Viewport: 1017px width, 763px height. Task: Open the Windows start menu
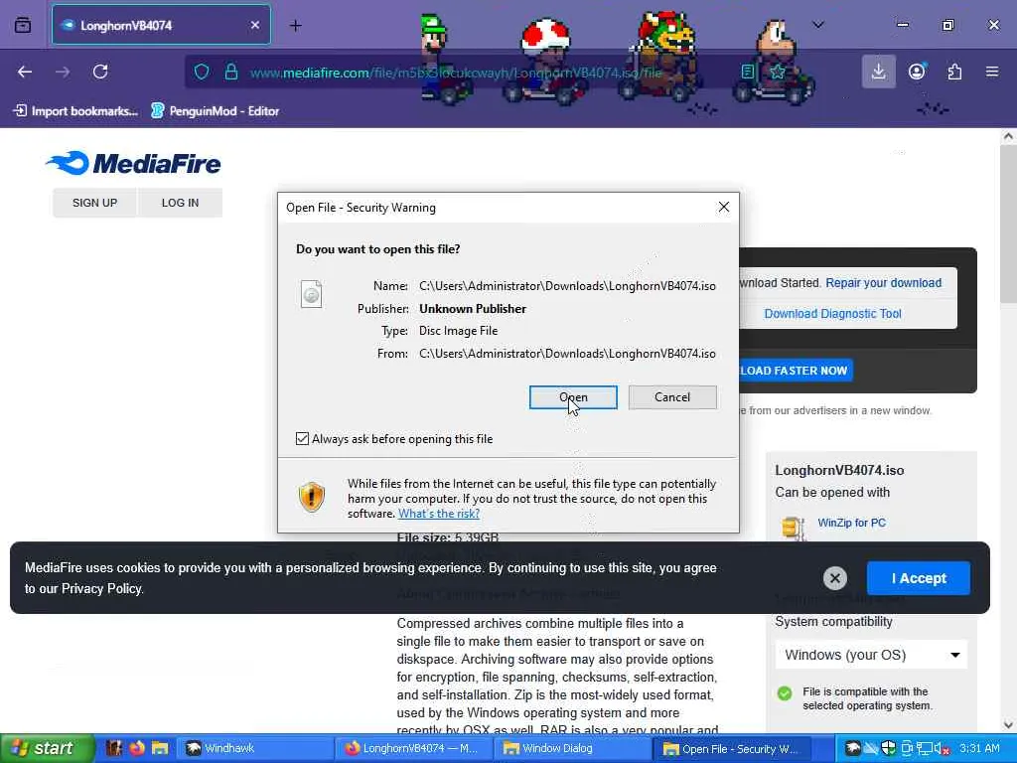click(x=48, y=748)
